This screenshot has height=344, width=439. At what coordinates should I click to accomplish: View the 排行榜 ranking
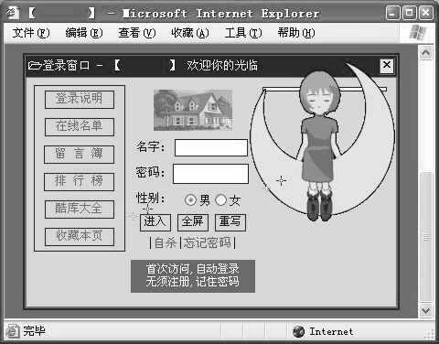(79, 182)
